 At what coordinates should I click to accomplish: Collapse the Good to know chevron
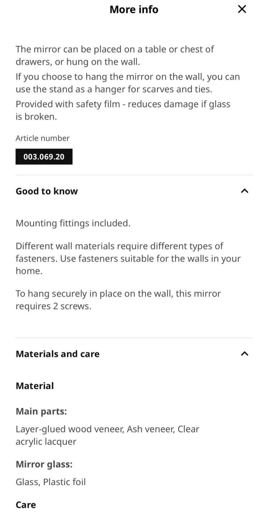(244, 191)
